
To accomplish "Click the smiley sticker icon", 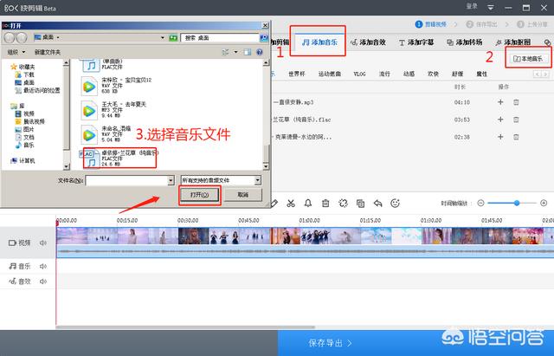I will 395,204.
